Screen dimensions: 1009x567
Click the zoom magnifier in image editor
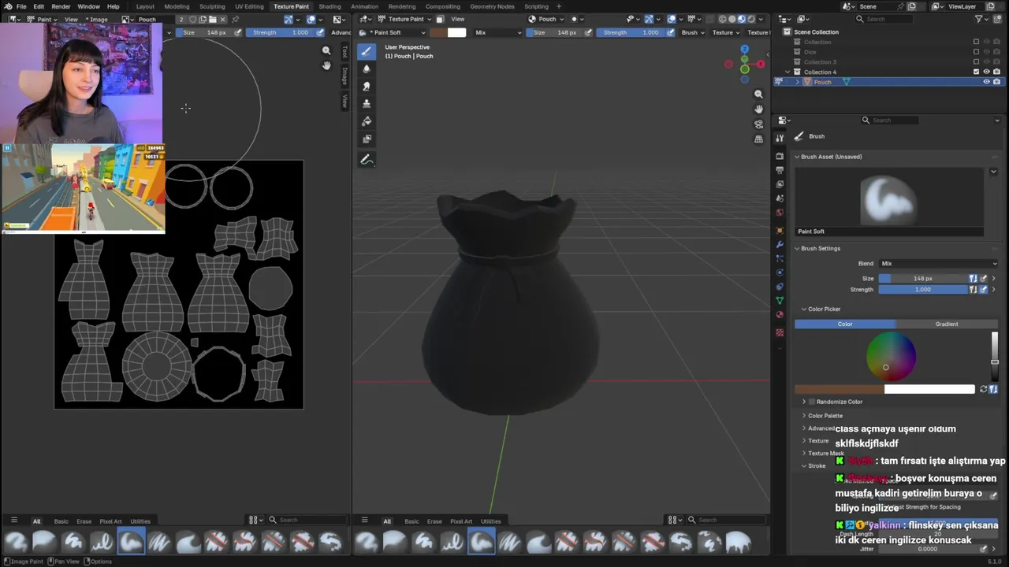326,50
